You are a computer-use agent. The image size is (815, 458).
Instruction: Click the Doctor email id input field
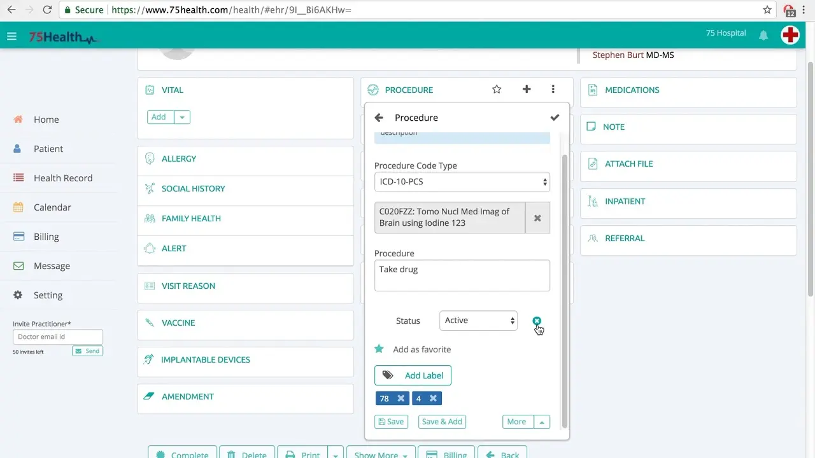pos(57,337)
